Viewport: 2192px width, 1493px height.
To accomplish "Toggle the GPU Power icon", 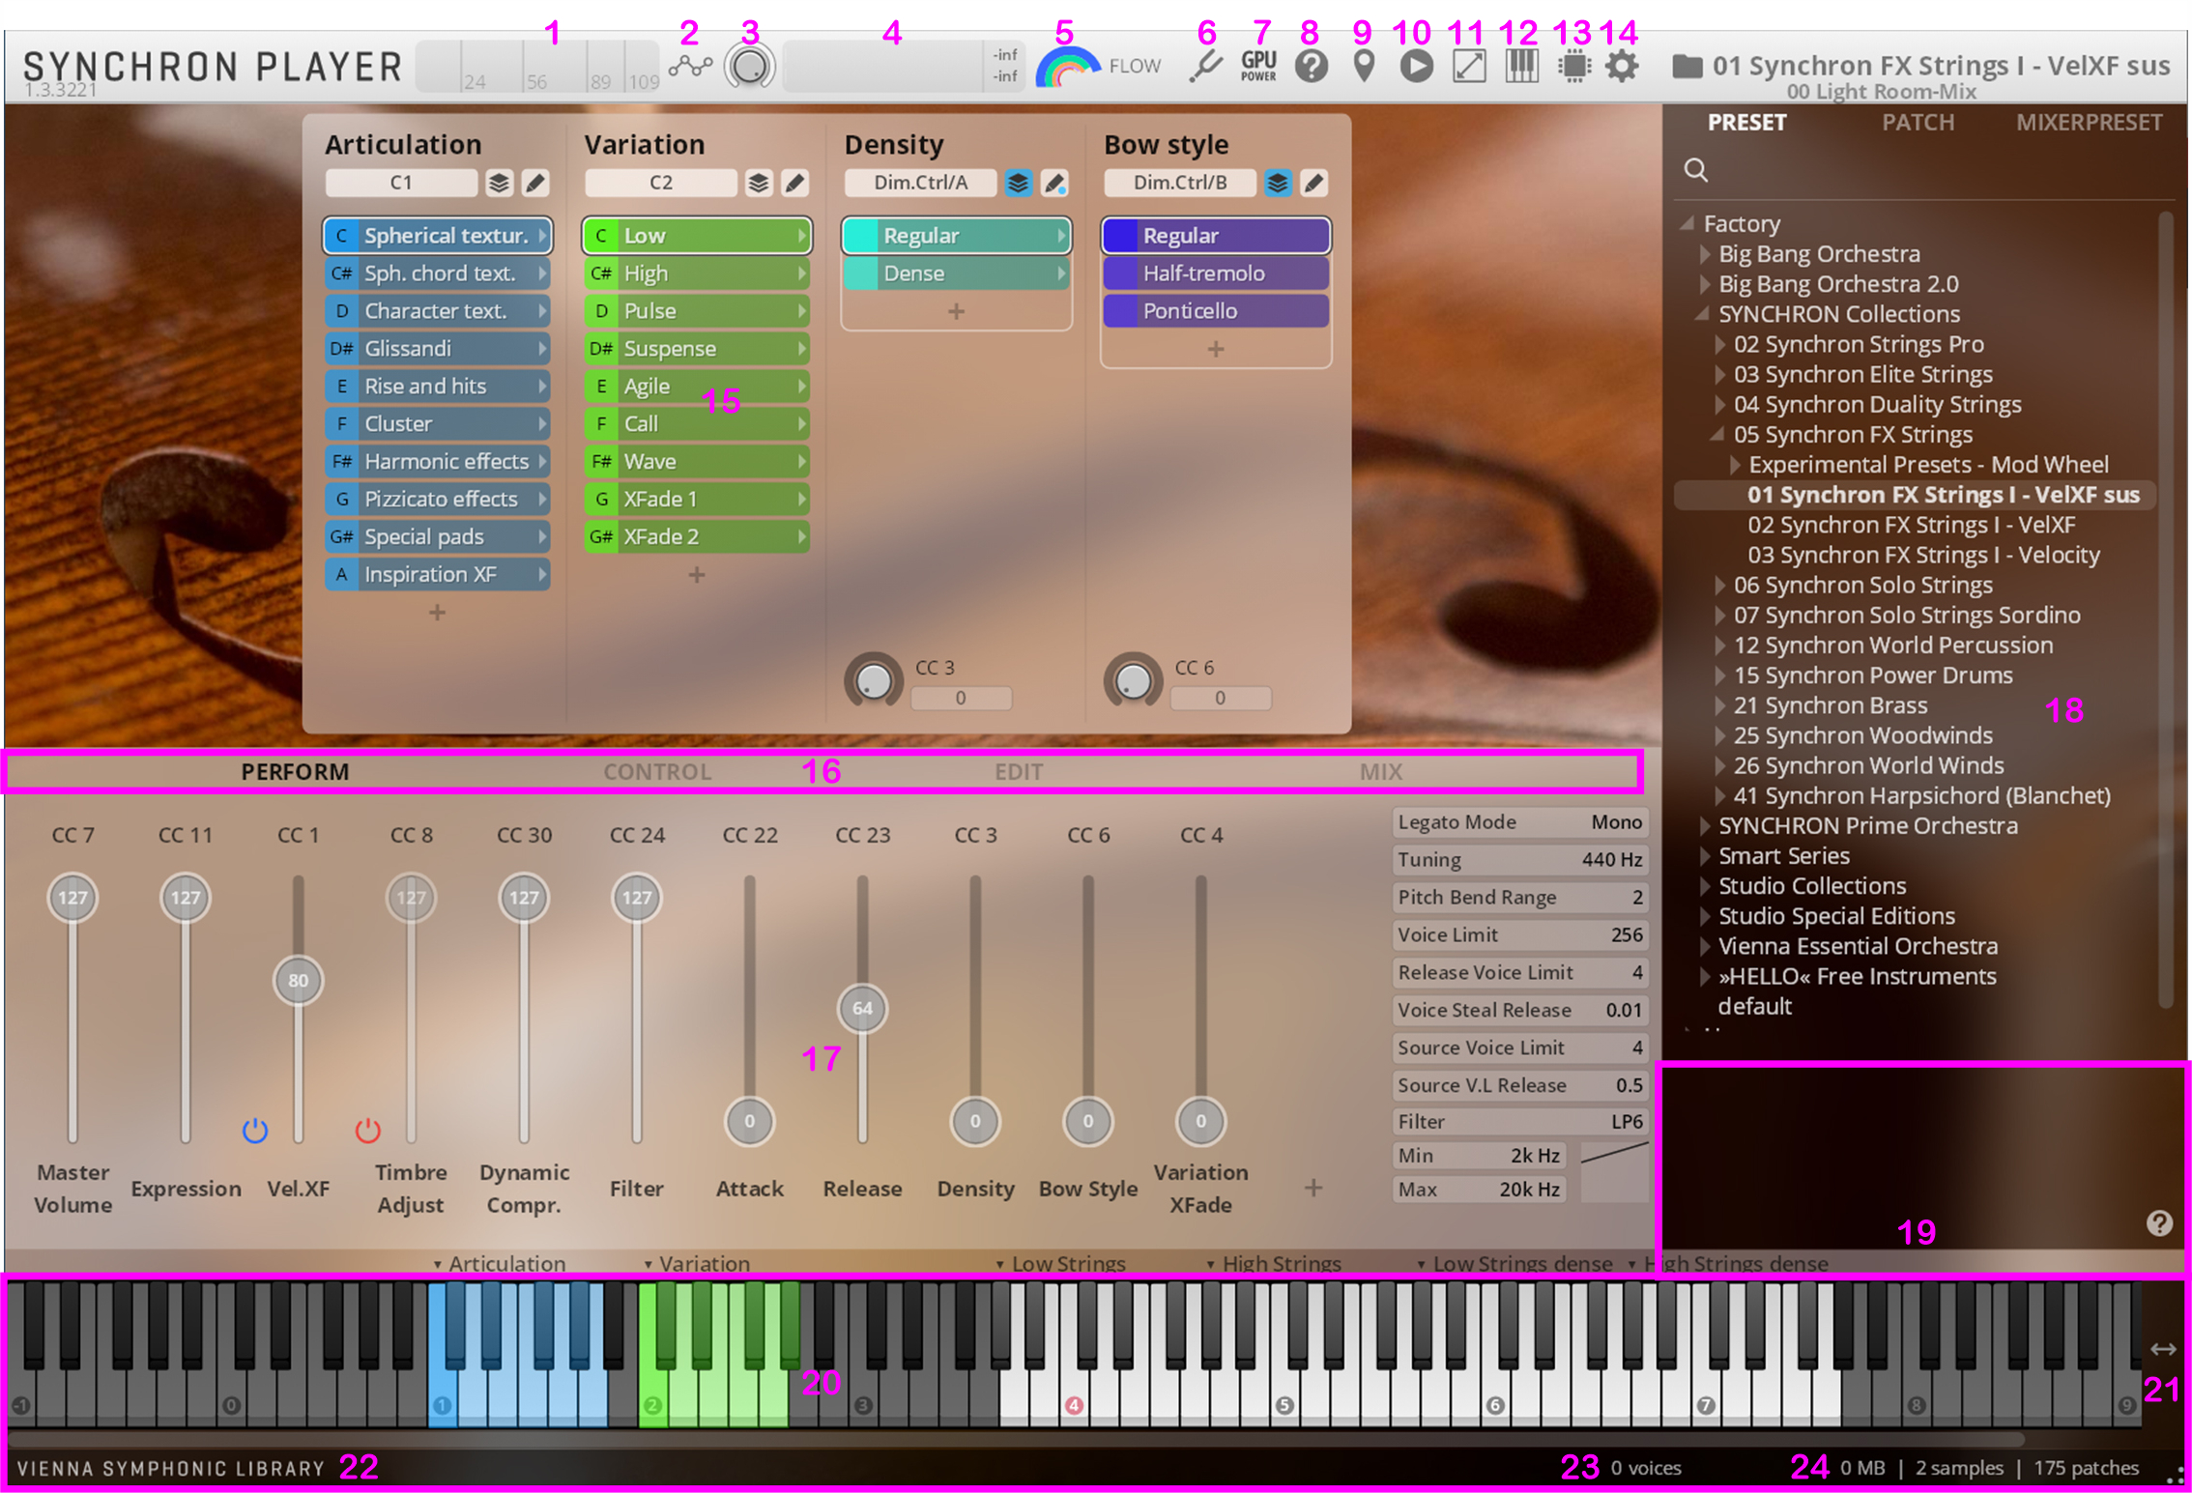I will 1258,66.
